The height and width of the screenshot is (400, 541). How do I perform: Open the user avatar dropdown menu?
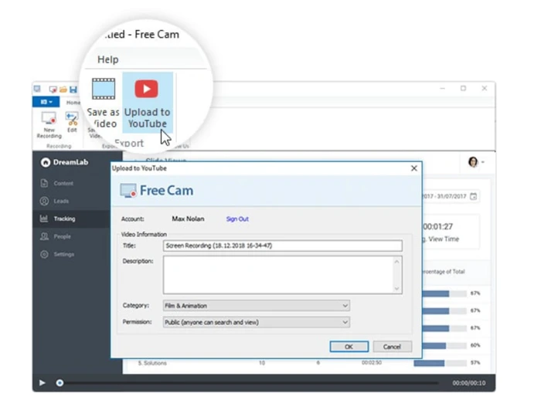(x=476, y=161)
